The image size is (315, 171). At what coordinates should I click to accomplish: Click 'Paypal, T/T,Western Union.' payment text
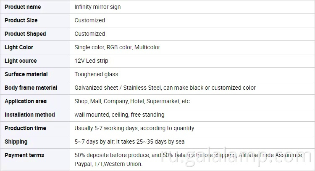point(108,164)
